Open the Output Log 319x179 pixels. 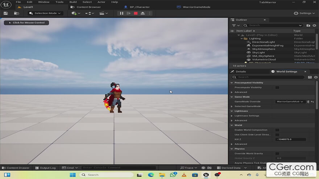click(45, 168)
